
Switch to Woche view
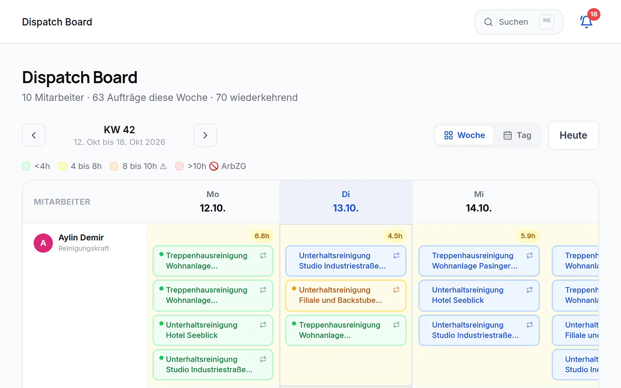(x=464, y=135)
